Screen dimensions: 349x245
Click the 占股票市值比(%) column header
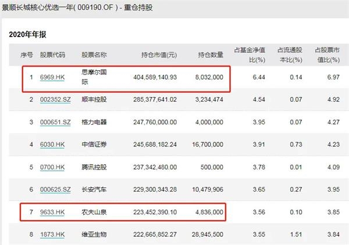pyautogui.click(x=327, y=55)
